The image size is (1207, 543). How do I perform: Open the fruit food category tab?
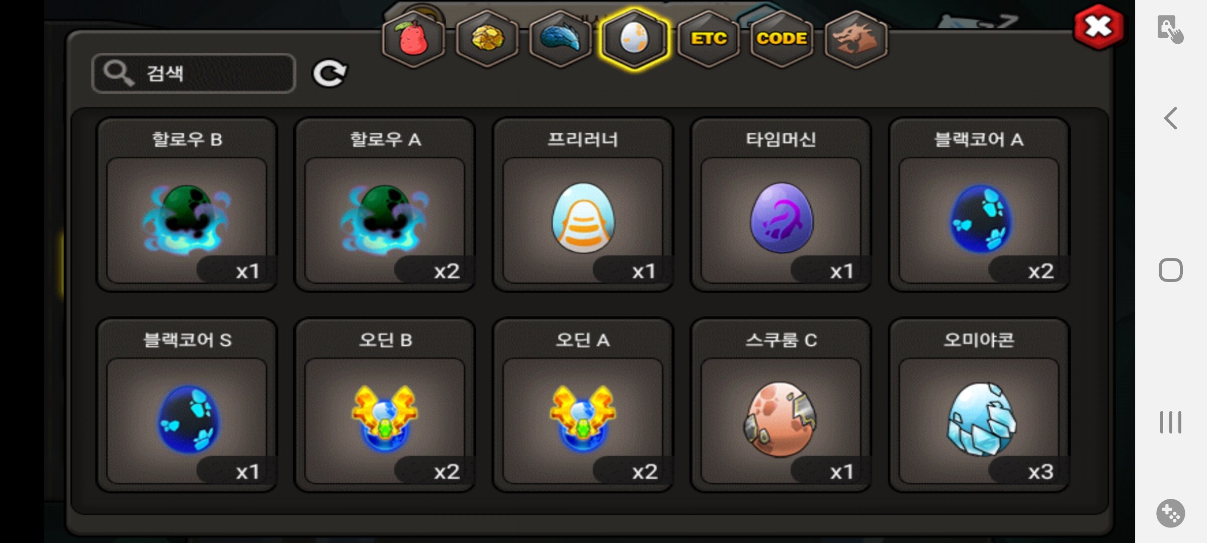point(413,39)
